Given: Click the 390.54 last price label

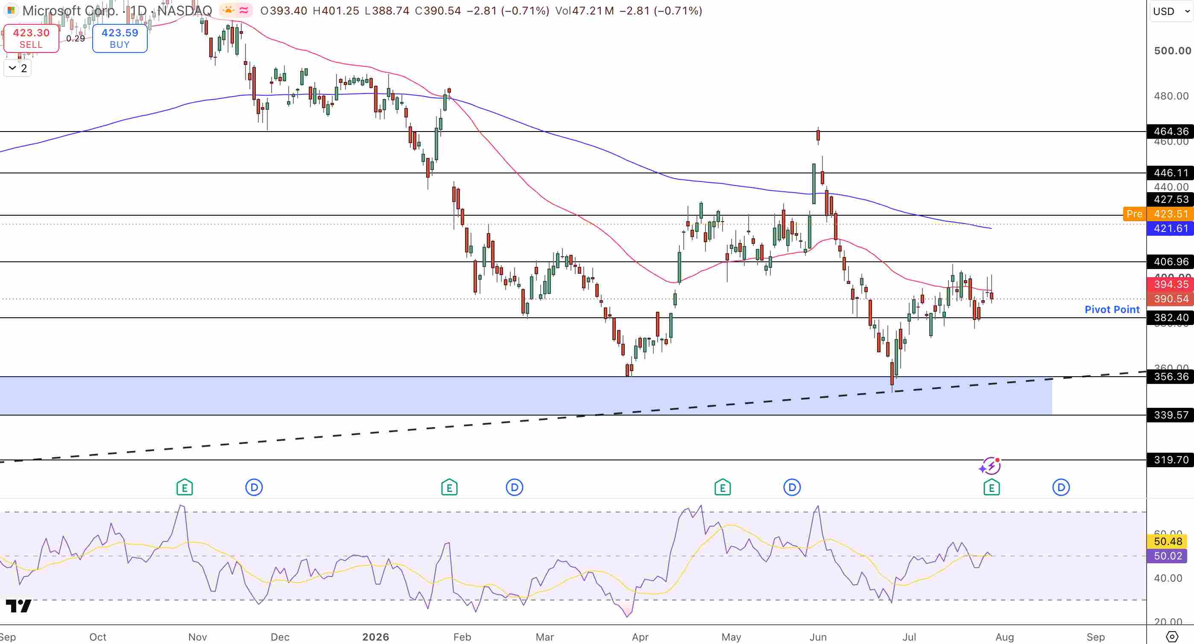Looking at the screenshot, I should (x=1171, y=299).
